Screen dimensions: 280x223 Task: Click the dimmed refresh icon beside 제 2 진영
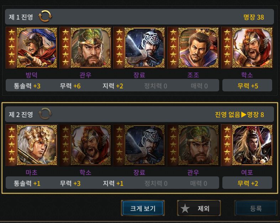coord(45,113)
